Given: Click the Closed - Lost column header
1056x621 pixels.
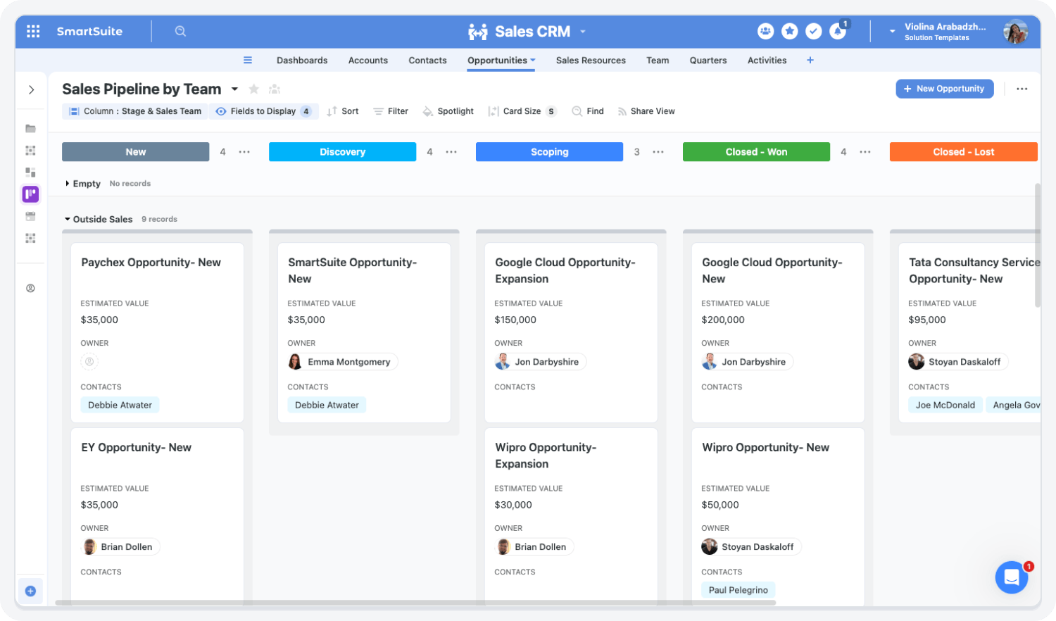Looking at the screenshot, I should 963,151.
